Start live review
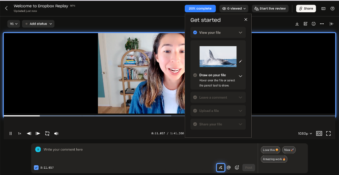This screenshot has height=175, width=339. click(270, 8)
